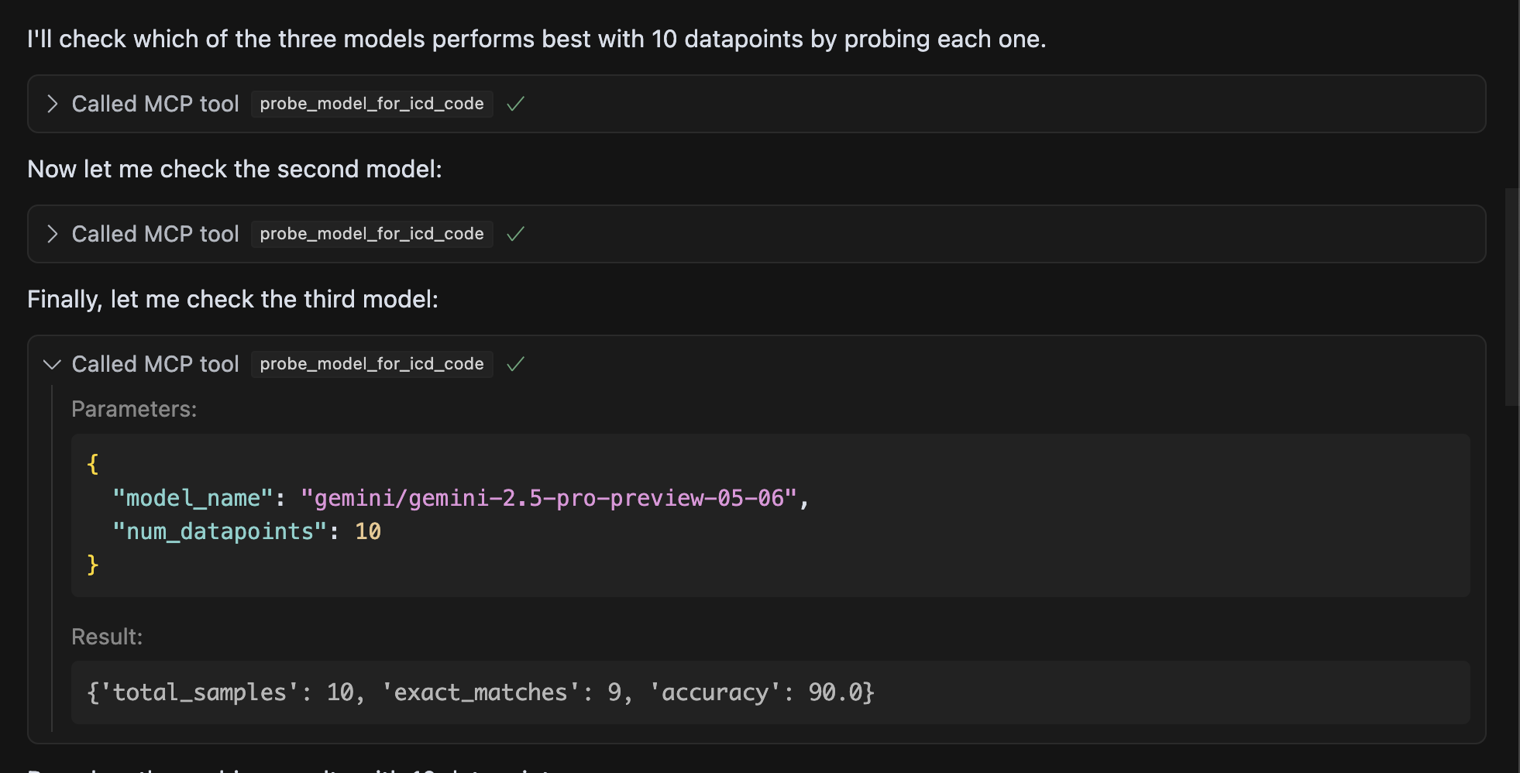
Task: Click the third probe_model_for_icd_code badge
Action: (372, 364)
